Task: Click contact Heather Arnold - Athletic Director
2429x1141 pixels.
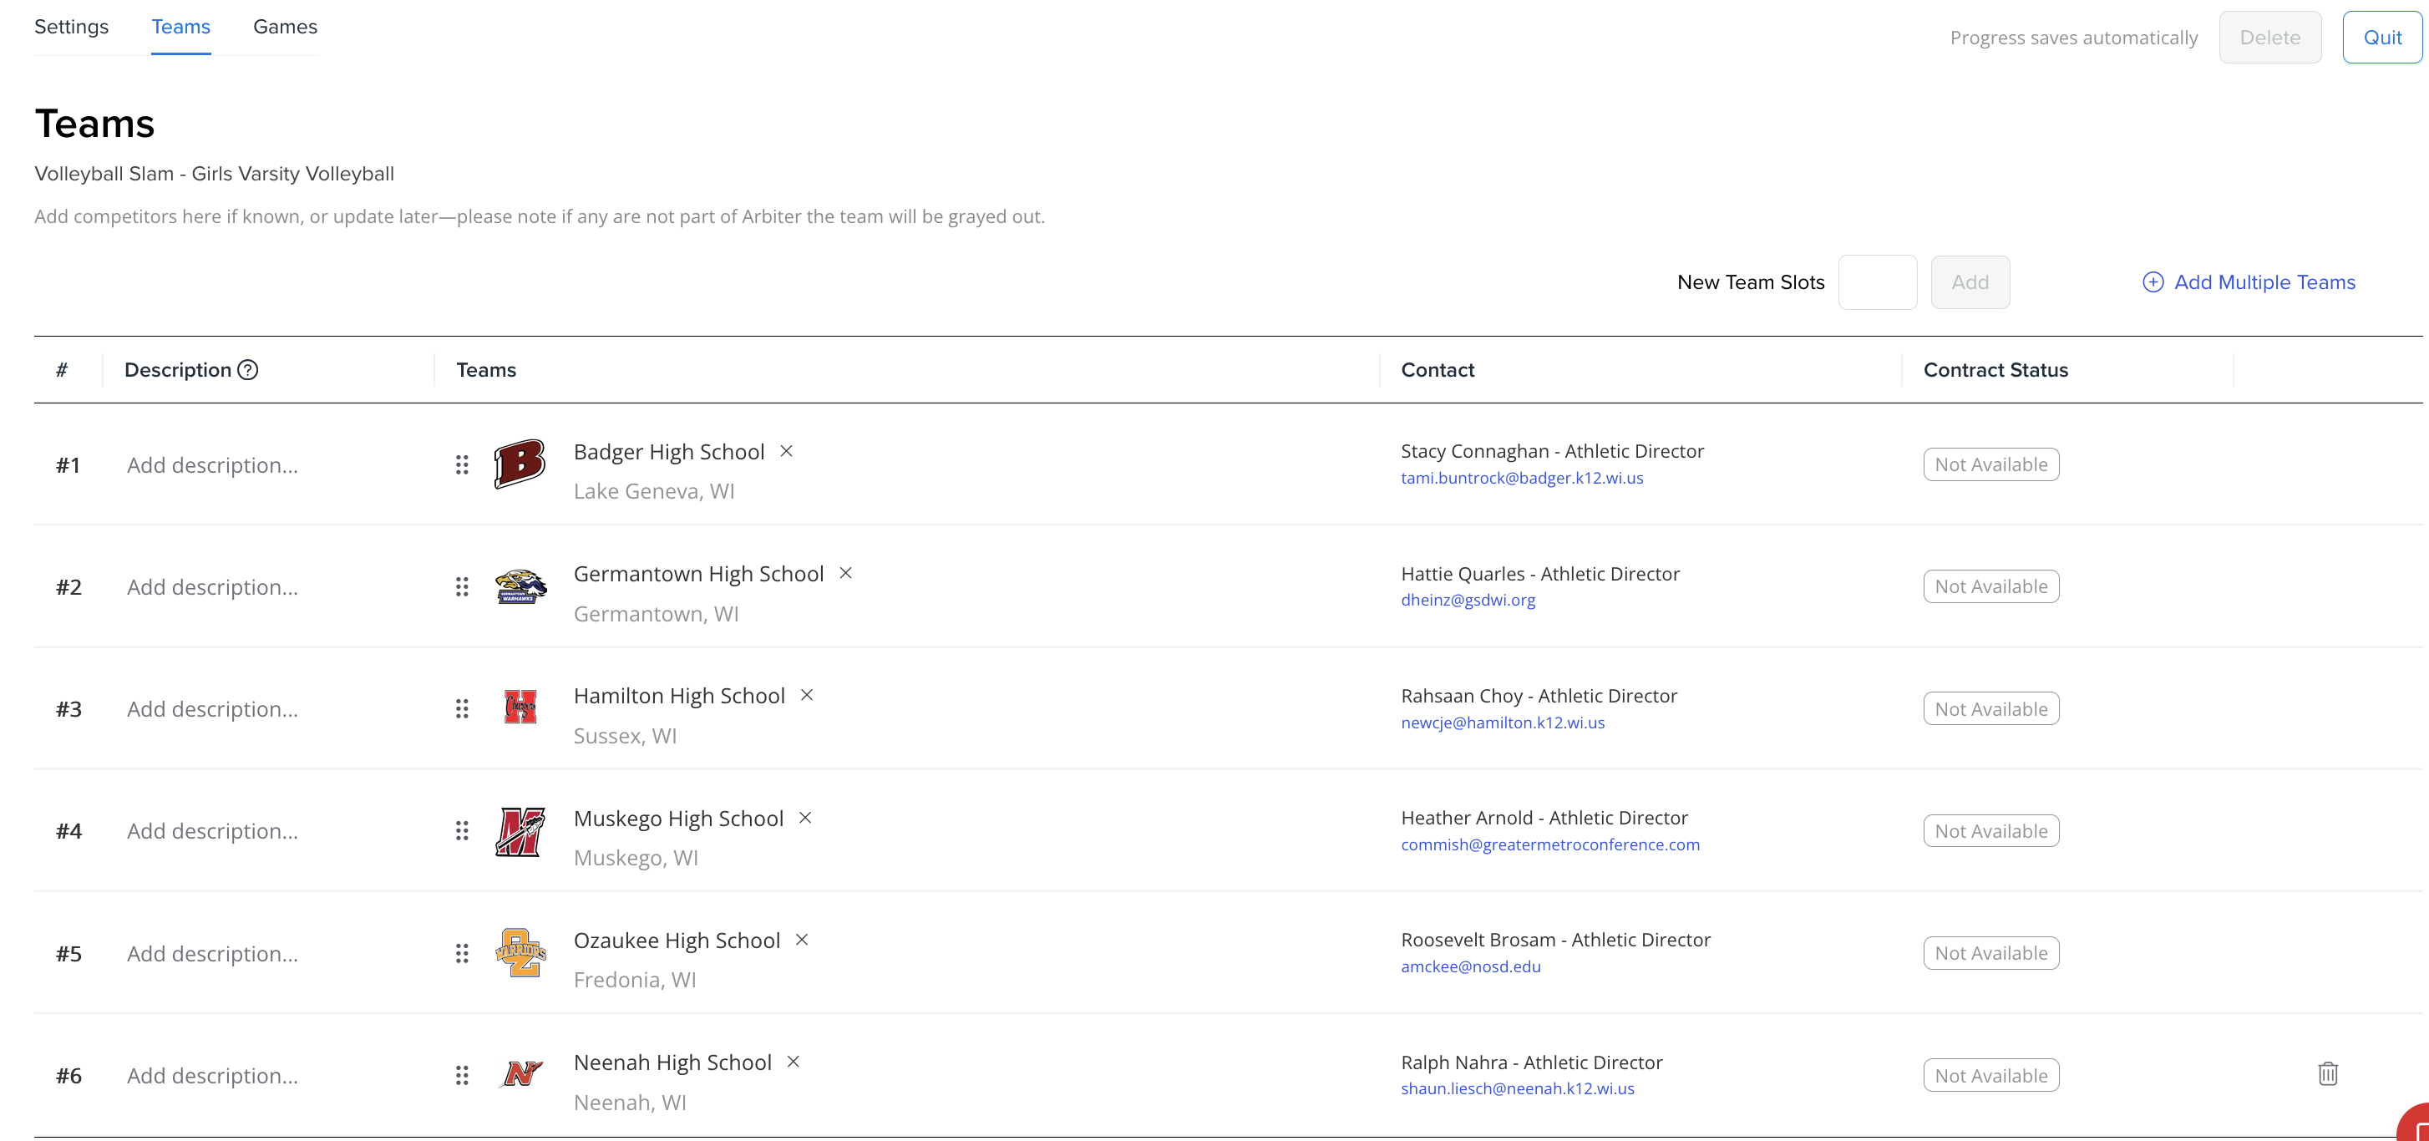Action: pyautogui.click(x=1544, y=818)
